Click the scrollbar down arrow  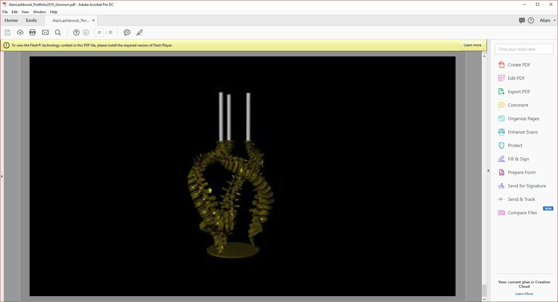point(484,299)
